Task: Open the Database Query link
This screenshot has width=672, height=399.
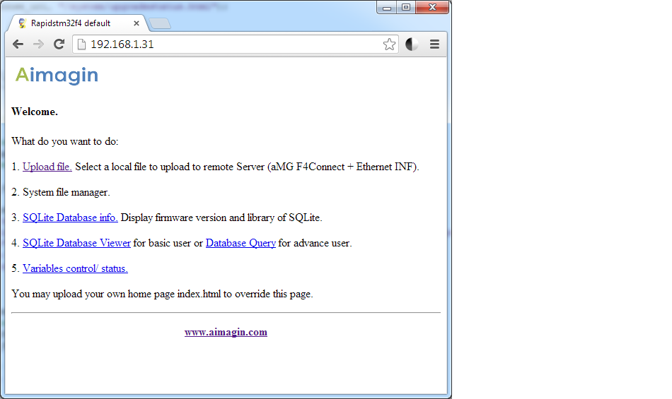Action: tap(241, 243)
